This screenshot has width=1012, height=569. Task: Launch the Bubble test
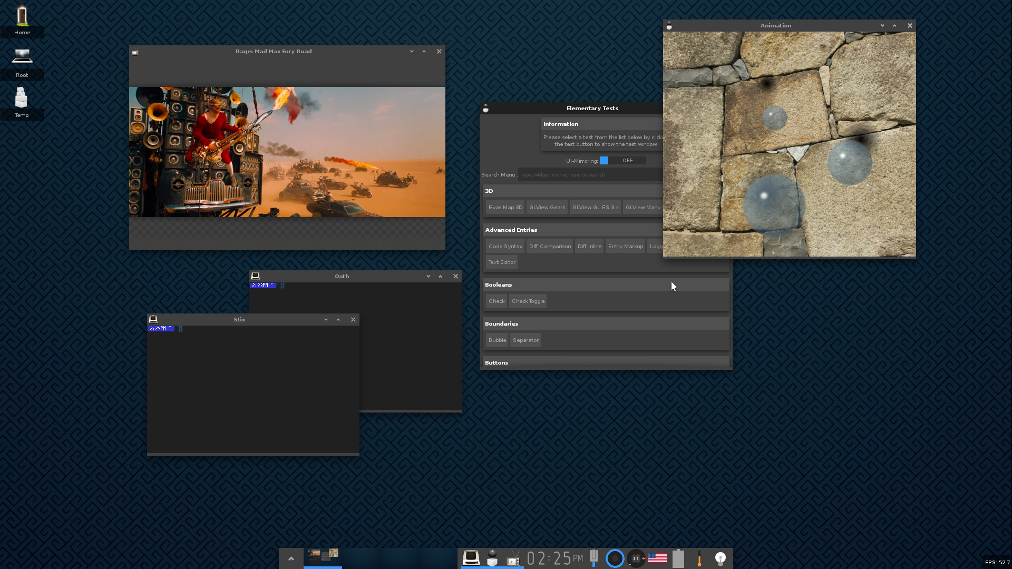pos(497,340)
